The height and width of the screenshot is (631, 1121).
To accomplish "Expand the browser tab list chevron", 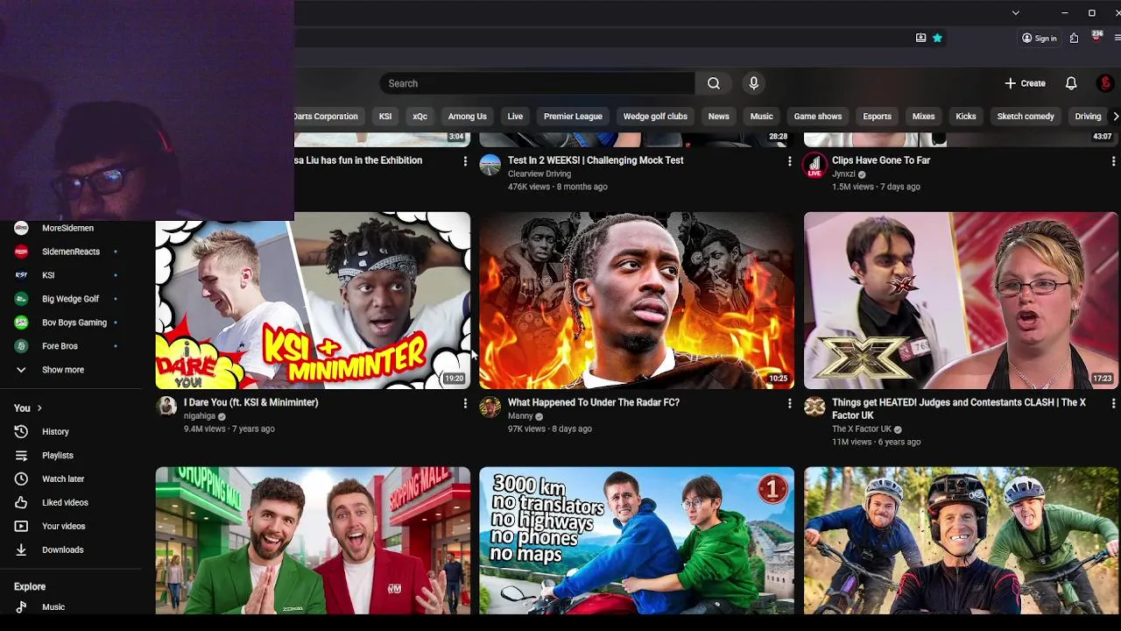I will coord(1015,13).
